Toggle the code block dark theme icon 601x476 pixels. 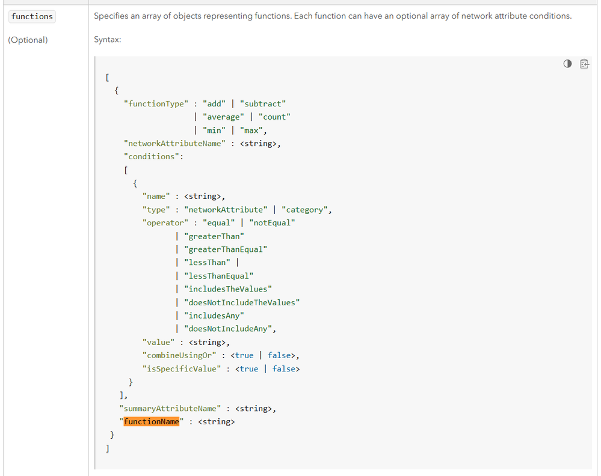pyautogui.click(x=567, y=64)
